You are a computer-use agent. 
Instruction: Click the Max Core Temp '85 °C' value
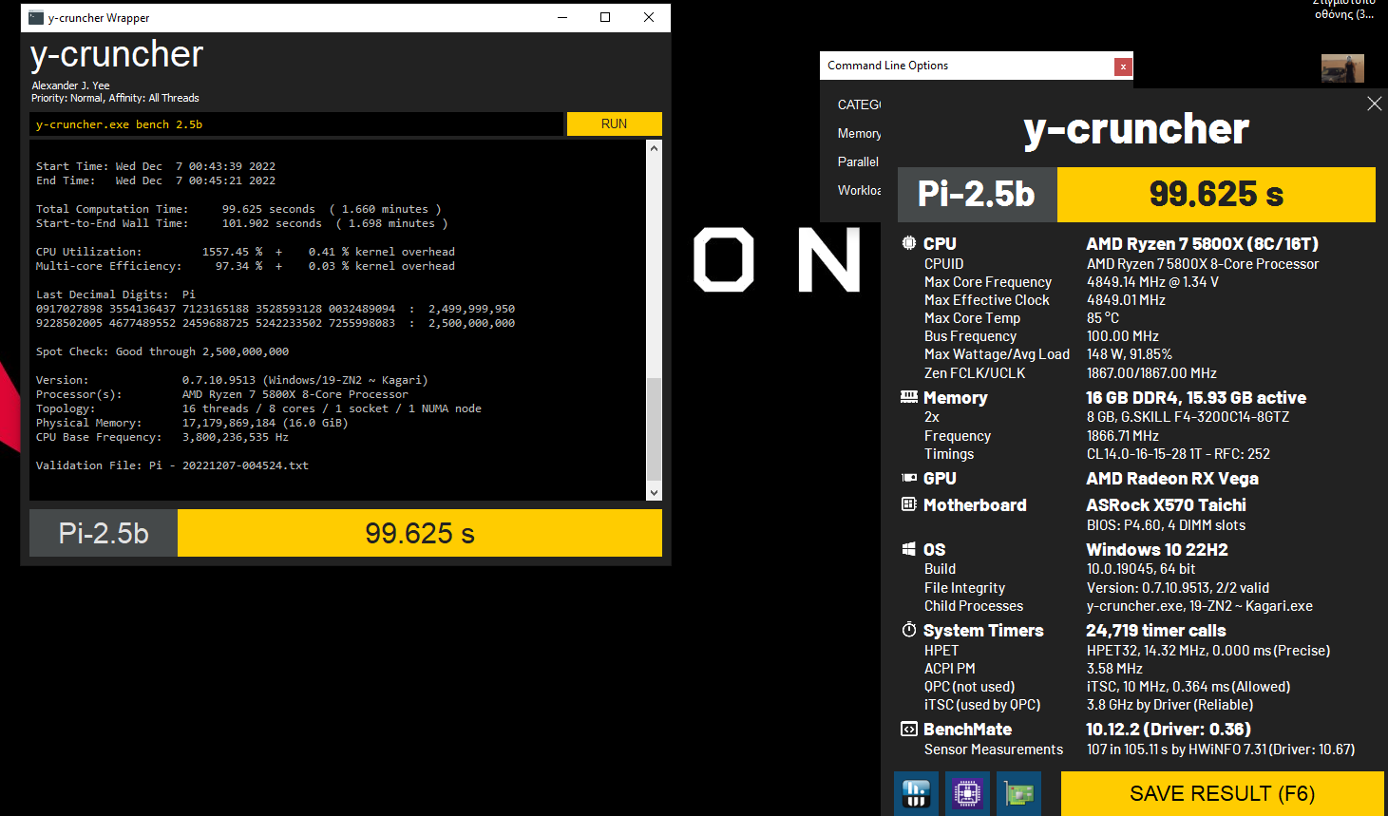point(1103,318)
